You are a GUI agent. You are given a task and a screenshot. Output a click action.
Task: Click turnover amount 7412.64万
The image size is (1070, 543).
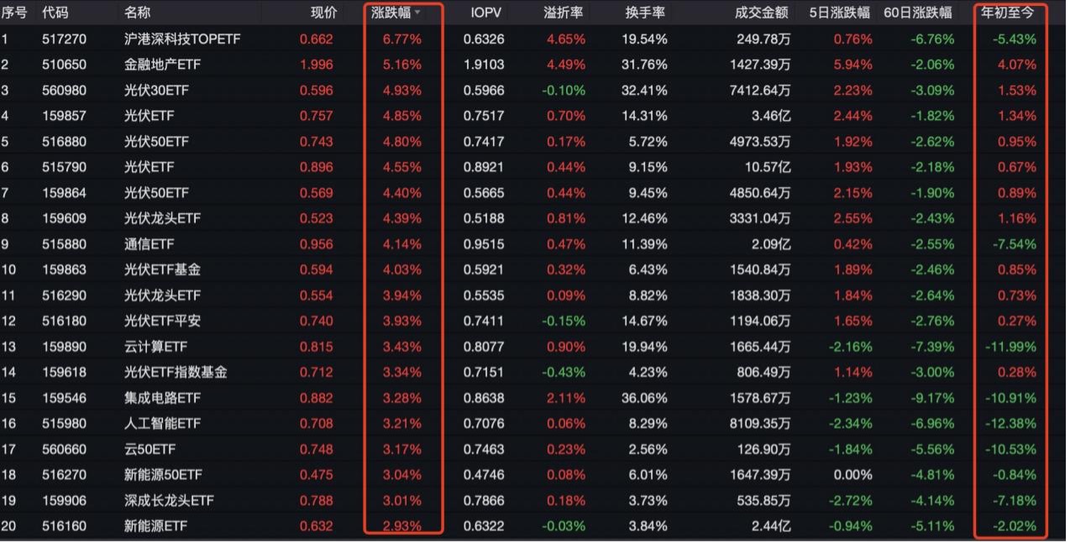tap(759, 90)
